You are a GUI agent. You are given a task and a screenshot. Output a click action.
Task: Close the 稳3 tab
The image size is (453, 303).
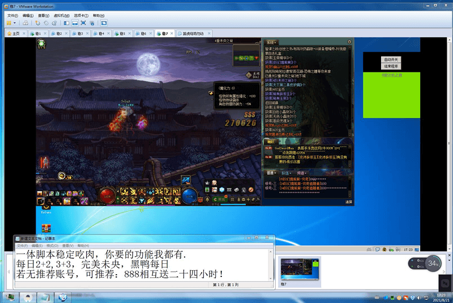pyautogui.click(x=88, y=33)
